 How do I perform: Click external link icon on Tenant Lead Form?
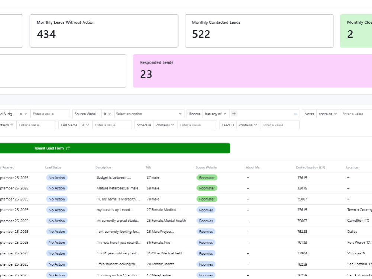click(x=68, y=148)
